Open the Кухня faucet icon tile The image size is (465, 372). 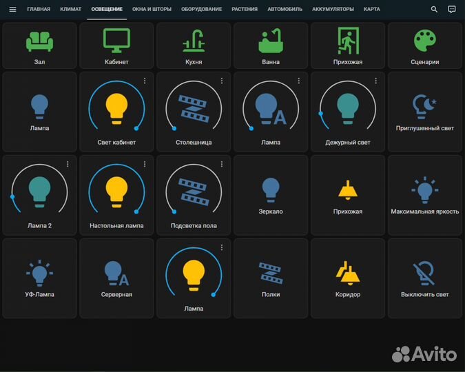(194, 41)
